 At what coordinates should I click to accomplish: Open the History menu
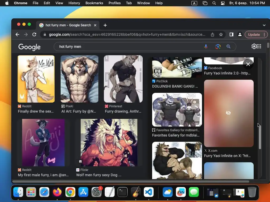[x=74, y=3]
